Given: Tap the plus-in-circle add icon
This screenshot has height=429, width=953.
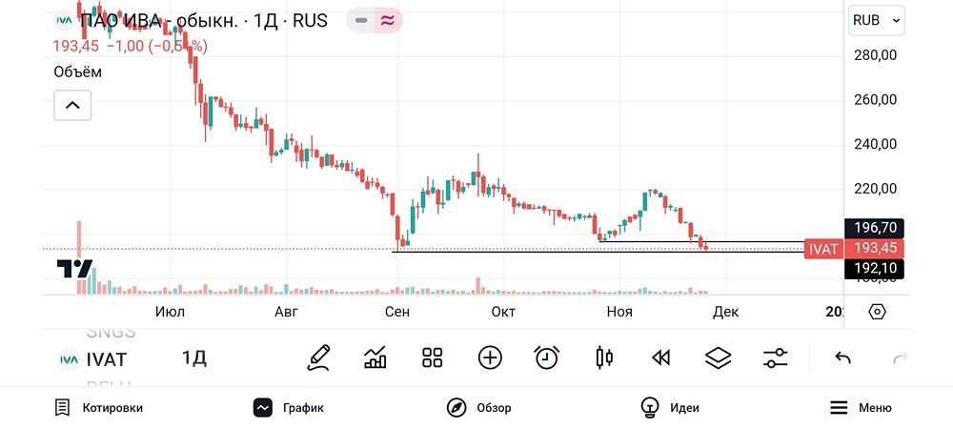Looking at the screenshot, I should (490, 358).
